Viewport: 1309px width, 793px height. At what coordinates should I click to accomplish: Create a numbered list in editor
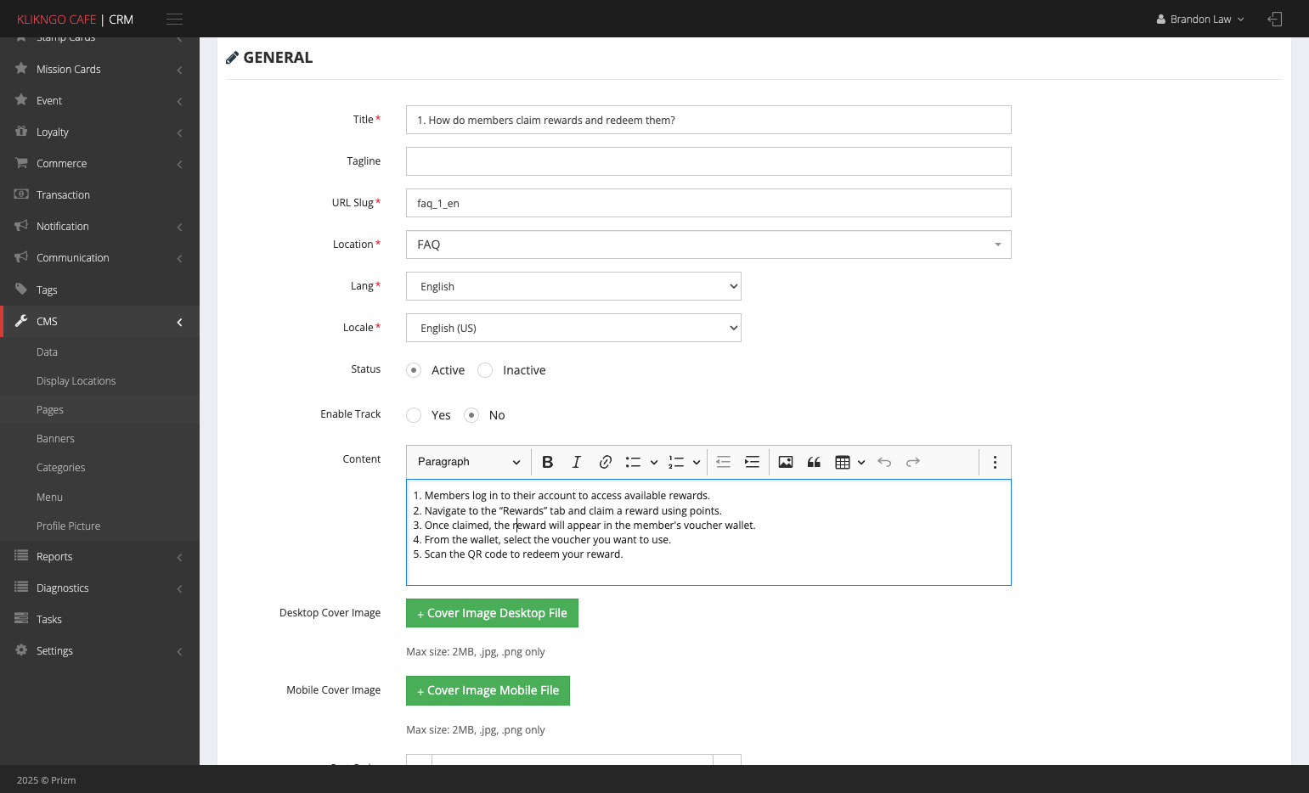tap(676, 462)
